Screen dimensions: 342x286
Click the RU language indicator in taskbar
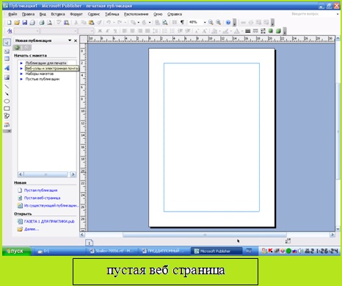tap(249, 251)
